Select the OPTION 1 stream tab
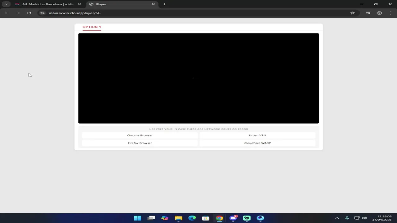This screenshot has width=397, height=223. pyautogui.click(x=91, y=27)
